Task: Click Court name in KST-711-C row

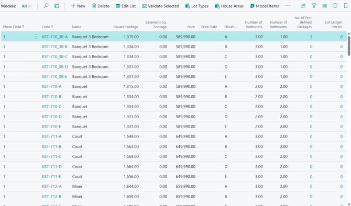Action: tap(77, 156)
